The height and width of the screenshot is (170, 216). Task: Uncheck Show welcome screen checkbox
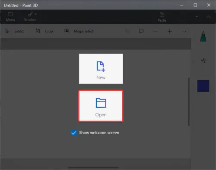pos(74,133)
